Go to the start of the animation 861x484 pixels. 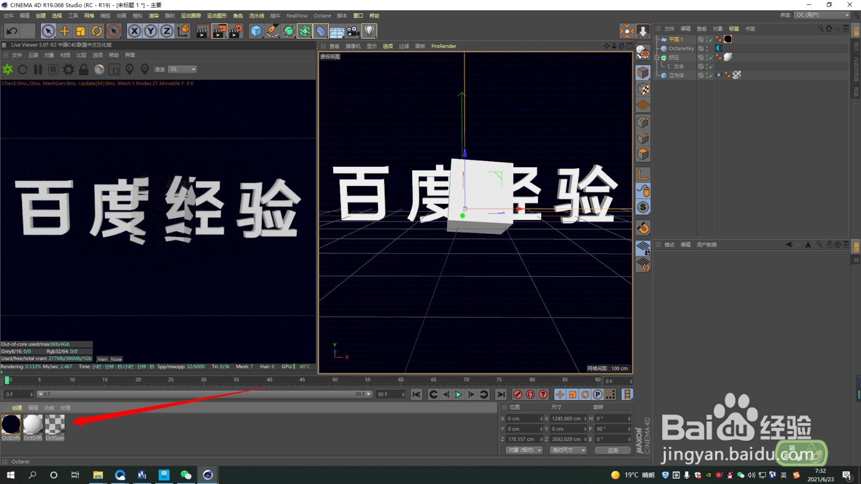(x=417, y=395)
